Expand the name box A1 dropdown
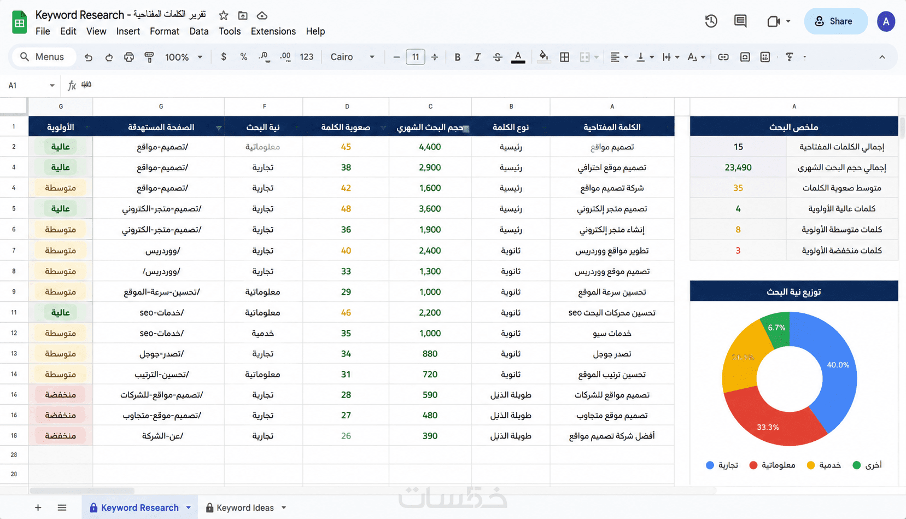Image resolution: width=906 pixels, height=519 pixels. pos(52,85)
